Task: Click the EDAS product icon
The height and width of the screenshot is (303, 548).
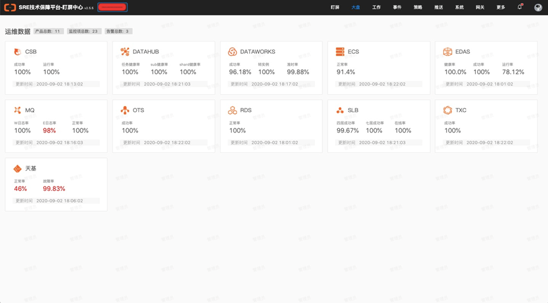Action: tap(447, 51)
